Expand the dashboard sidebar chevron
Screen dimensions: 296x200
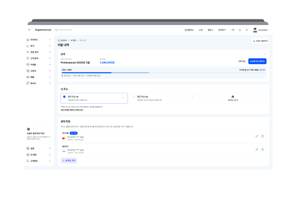(x=50, y=39)
